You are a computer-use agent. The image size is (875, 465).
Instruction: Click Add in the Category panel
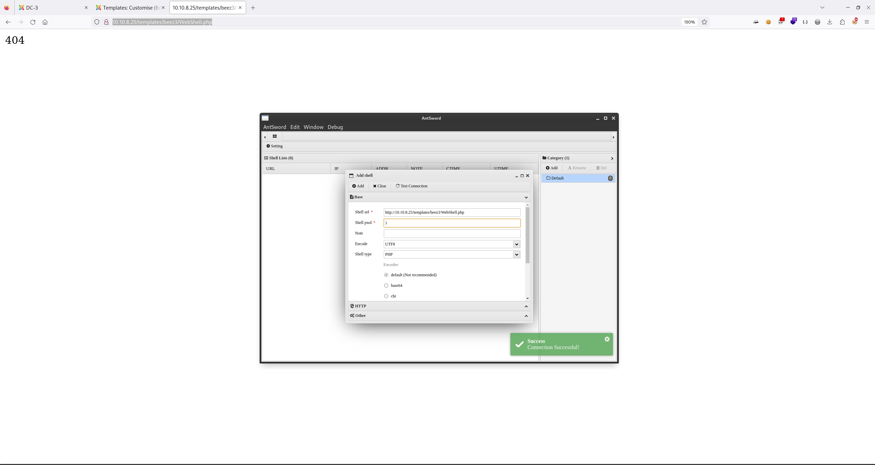[x=552, y=168]
